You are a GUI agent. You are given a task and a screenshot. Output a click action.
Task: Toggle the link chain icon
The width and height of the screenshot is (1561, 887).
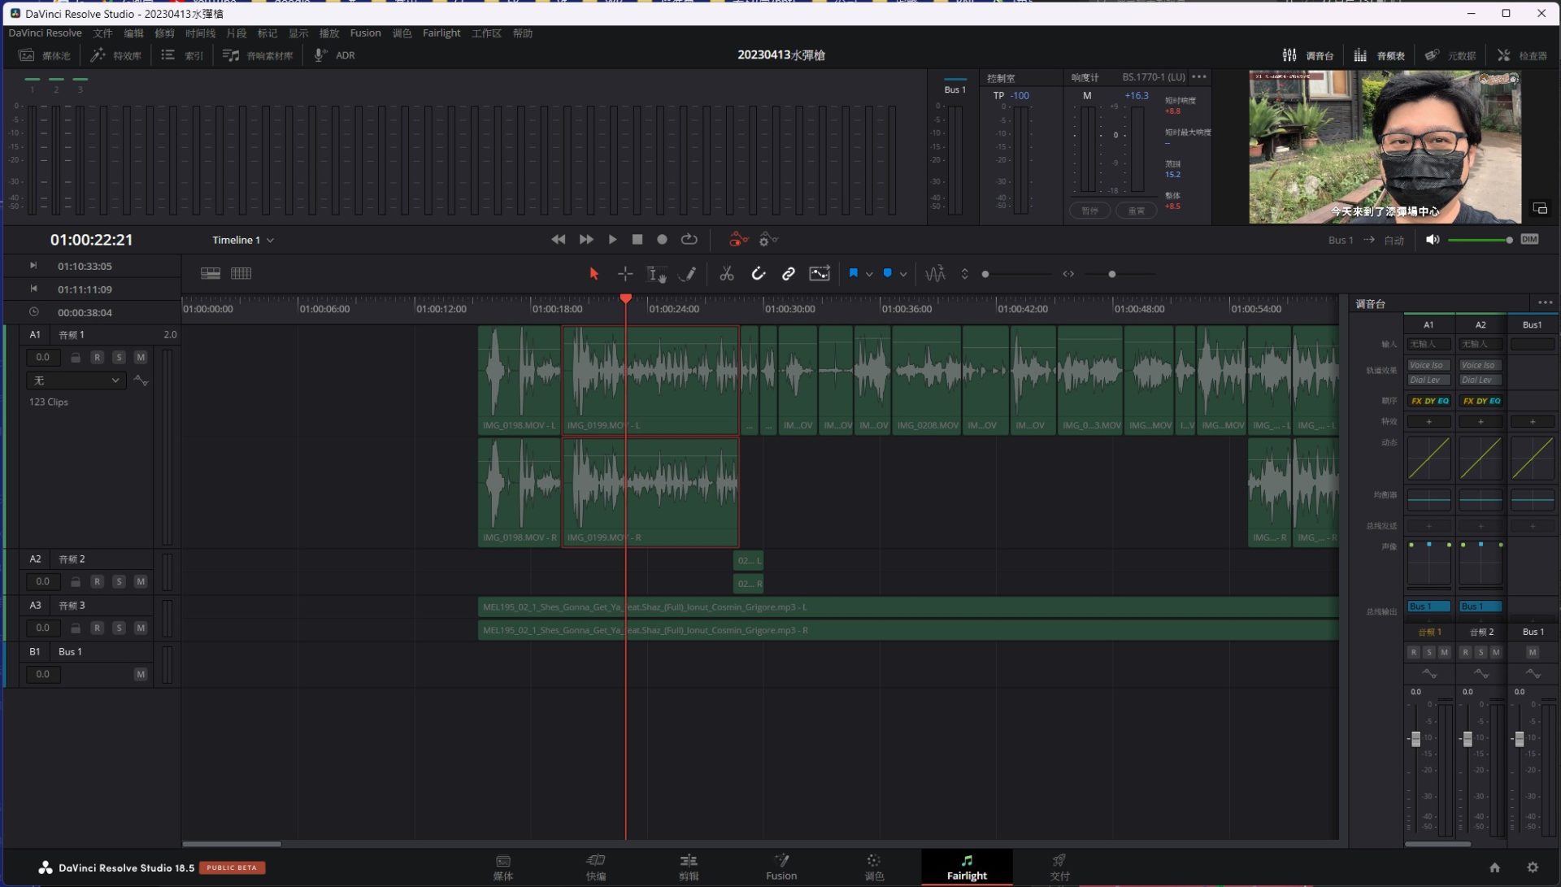(788, 274)
